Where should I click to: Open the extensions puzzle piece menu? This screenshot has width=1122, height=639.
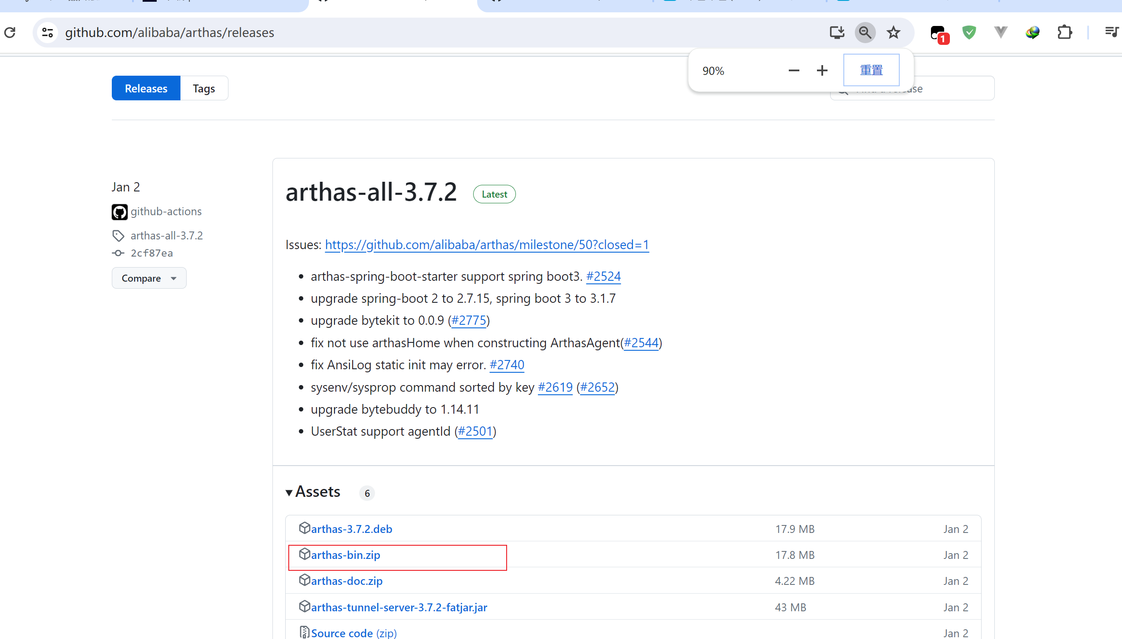[1064, 32]
